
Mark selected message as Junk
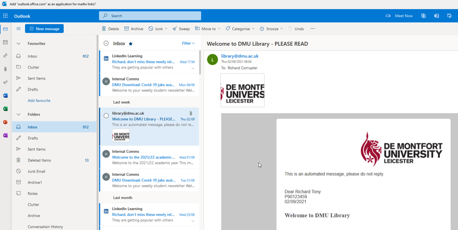coord(156,29)
